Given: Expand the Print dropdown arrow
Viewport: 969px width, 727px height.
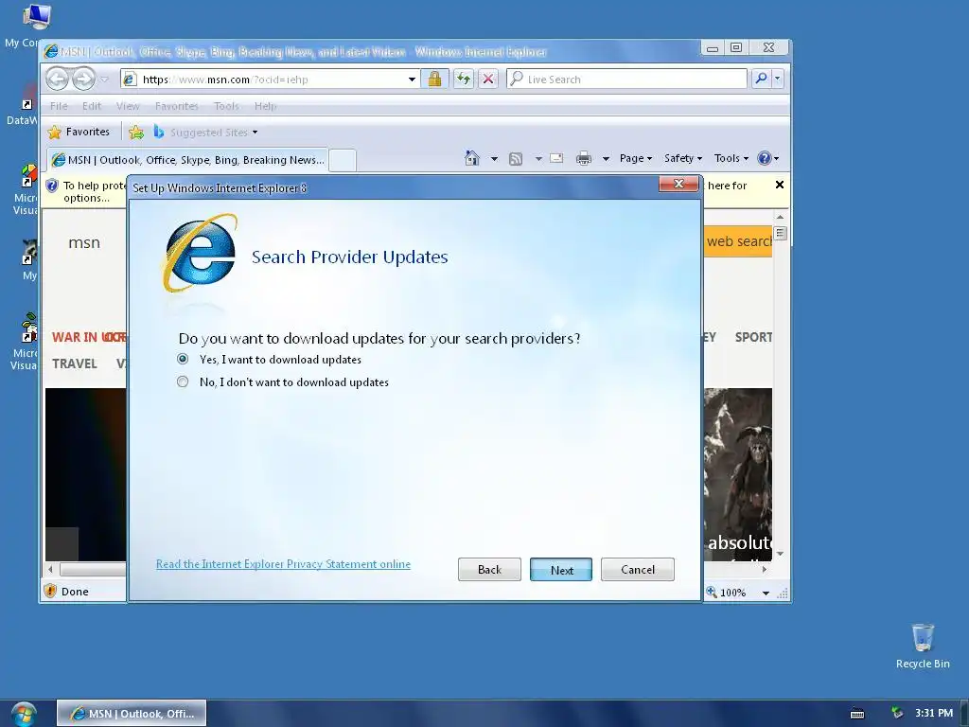Looking at the screenshot, I should (x=606, y=159).
